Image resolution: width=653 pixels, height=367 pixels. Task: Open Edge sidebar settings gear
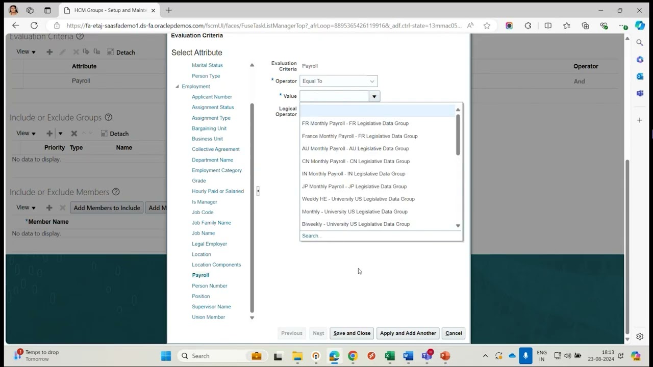(640, 336)
